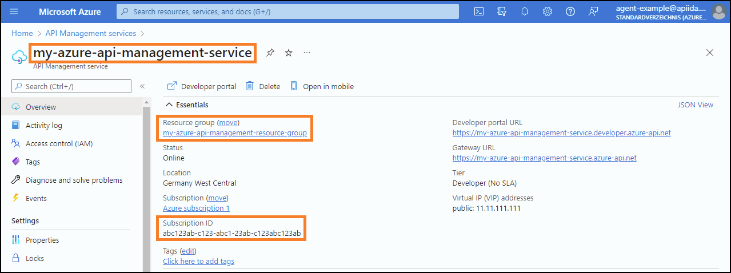Click the API Management service cloud icon
This screenshot has height=273, width=731.
(19, 56)
